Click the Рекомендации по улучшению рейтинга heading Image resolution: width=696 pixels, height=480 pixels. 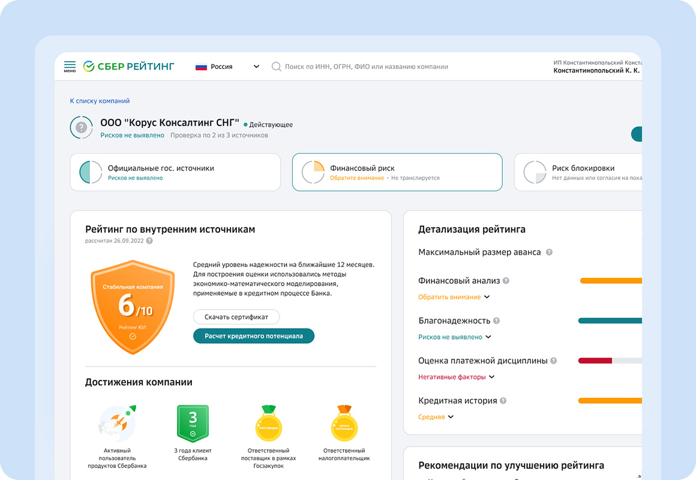coord(511,466)
